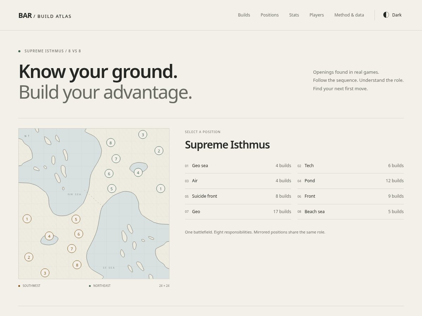Select northeast position marker 5 on map

click(111, 189)
